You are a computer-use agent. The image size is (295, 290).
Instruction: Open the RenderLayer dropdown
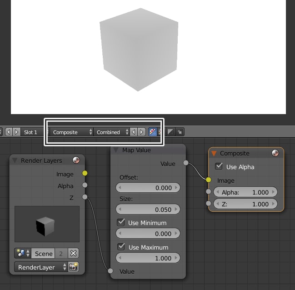point(41,267)
